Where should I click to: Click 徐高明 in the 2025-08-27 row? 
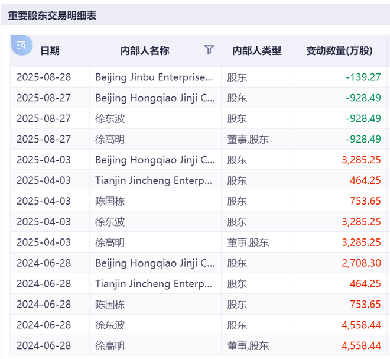[x=110, y=139]
